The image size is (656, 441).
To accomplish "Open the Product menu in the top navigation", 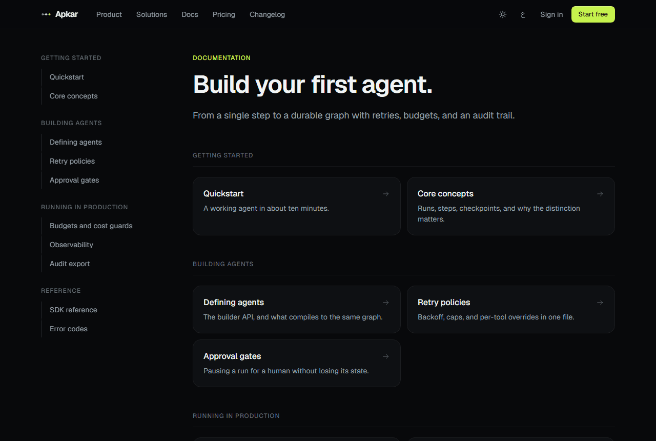I will pyautogui.click(x=109, y=14).
